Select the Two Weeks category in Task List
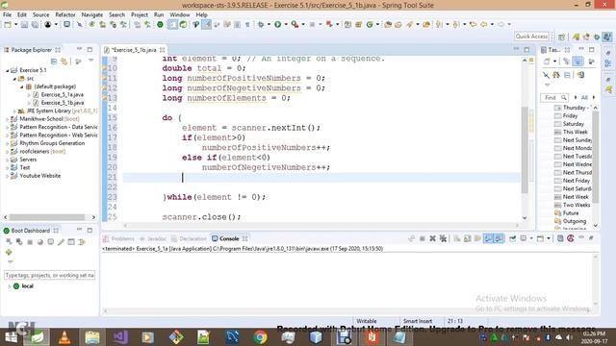 577,205
